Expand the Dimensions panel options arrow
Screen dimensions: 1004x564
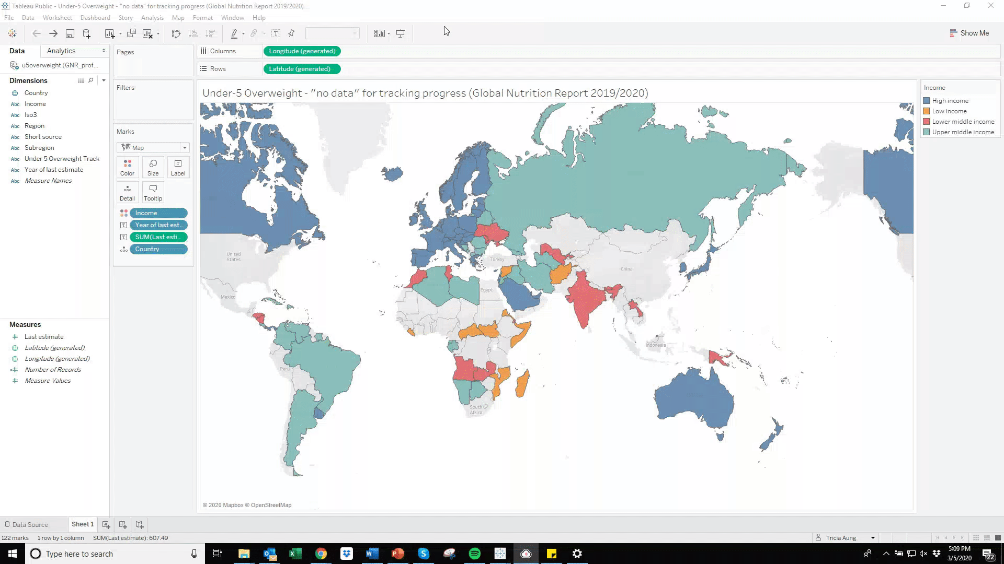pyautogui.click(x=104, y=80)
